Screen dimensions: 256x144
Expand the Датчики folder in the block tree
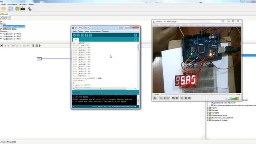(x=208, y=110)
